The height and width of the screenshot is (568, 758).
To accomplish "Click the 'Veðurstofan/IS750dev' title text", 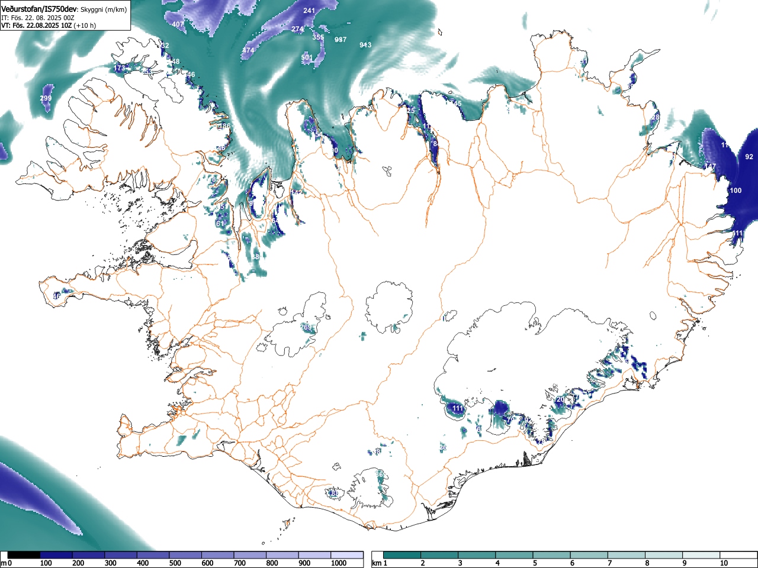I will tap(39, 10).
